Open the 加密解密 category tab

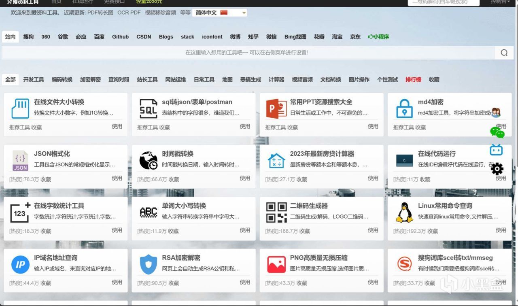pyautogui.click(x=90, y=79)
